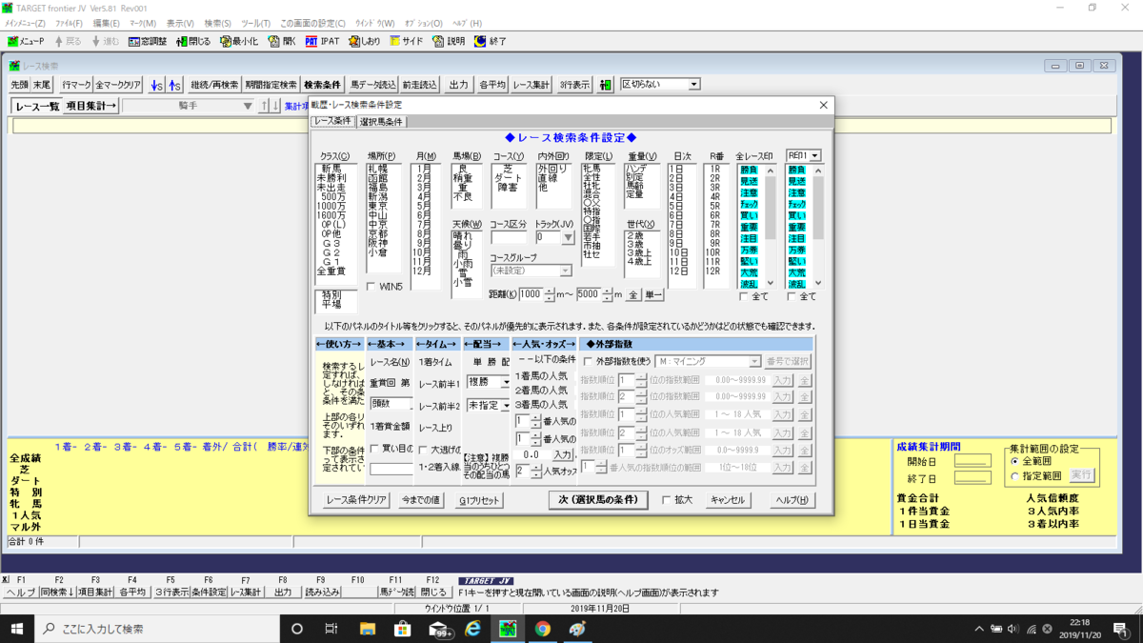1143x643 pixels.
Task: Click the 距離 maximum 5000 spinner
Action: (x=608, y=294)
